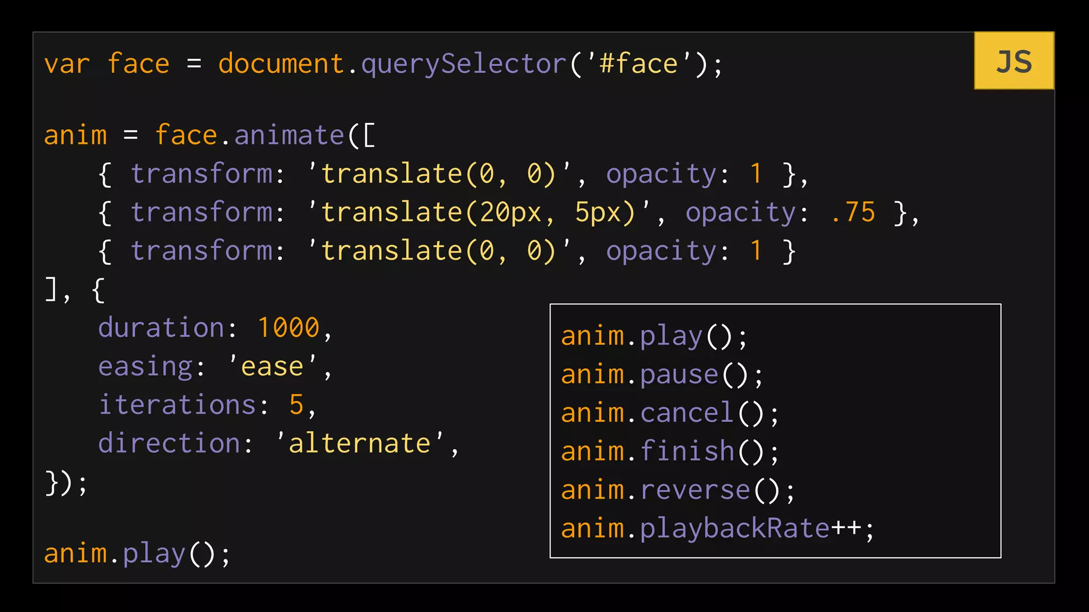The height and width of the screenshot is (612, 1089).
Task: Click 'face.animate([' text
Action: tap(265, 135)
